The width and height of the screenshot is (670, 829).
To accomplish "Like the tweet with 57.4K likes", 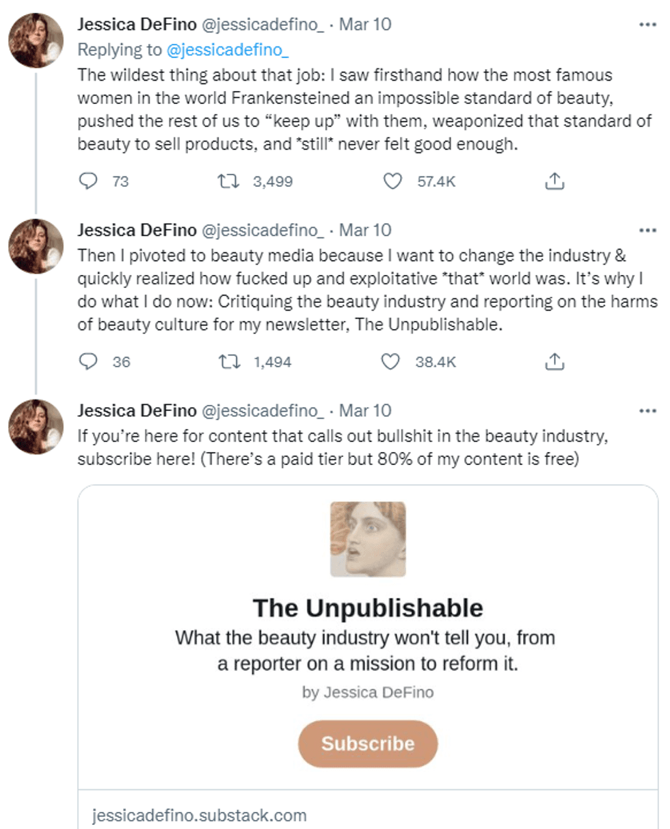I will (392, 181).
